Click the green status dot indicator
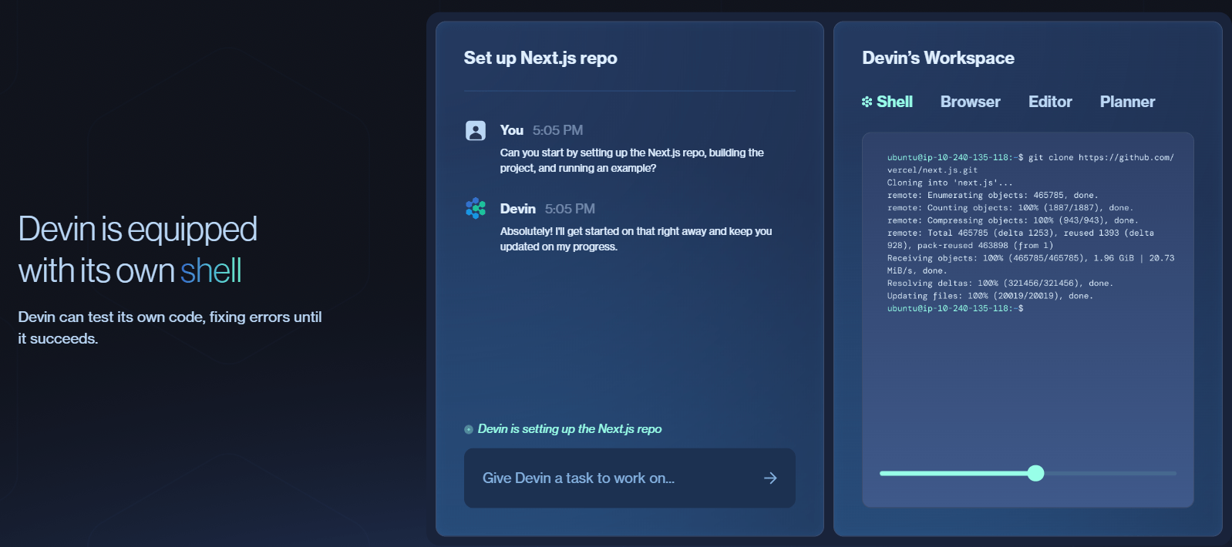Screen dimensions: 1232x547 [469, 429]
